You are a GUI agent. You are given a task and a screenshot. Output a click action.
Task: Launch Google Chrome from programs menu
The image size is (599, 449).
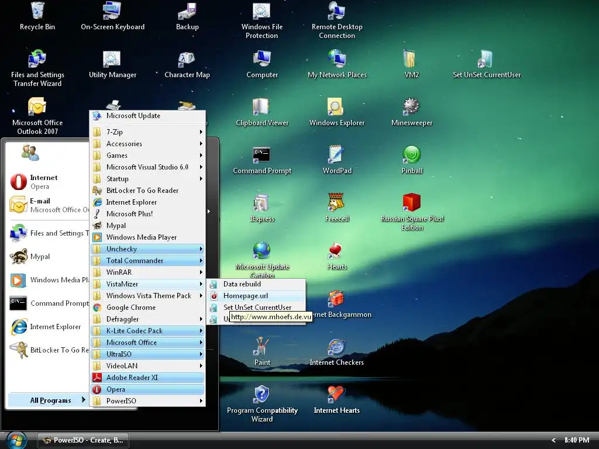(x=147, y=308)
